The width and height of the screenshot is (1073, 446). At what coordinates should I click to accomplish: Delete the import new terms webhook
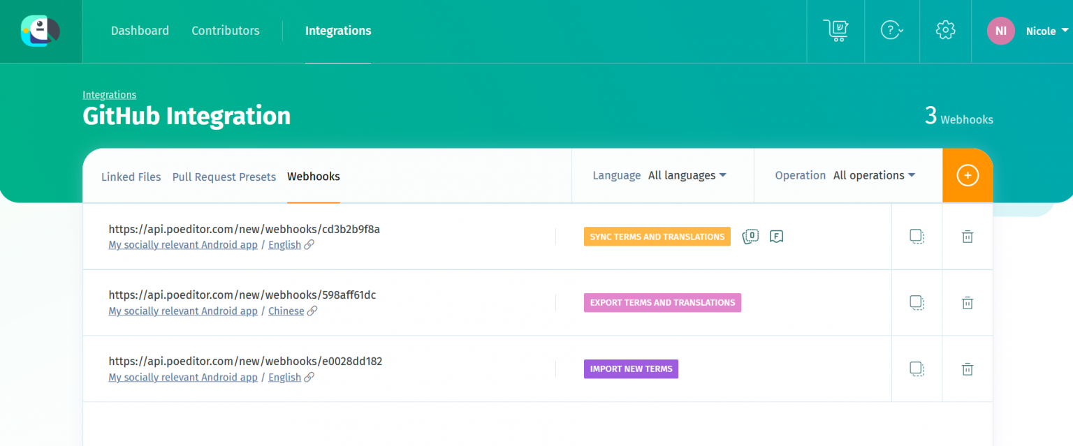click(967, 369)
